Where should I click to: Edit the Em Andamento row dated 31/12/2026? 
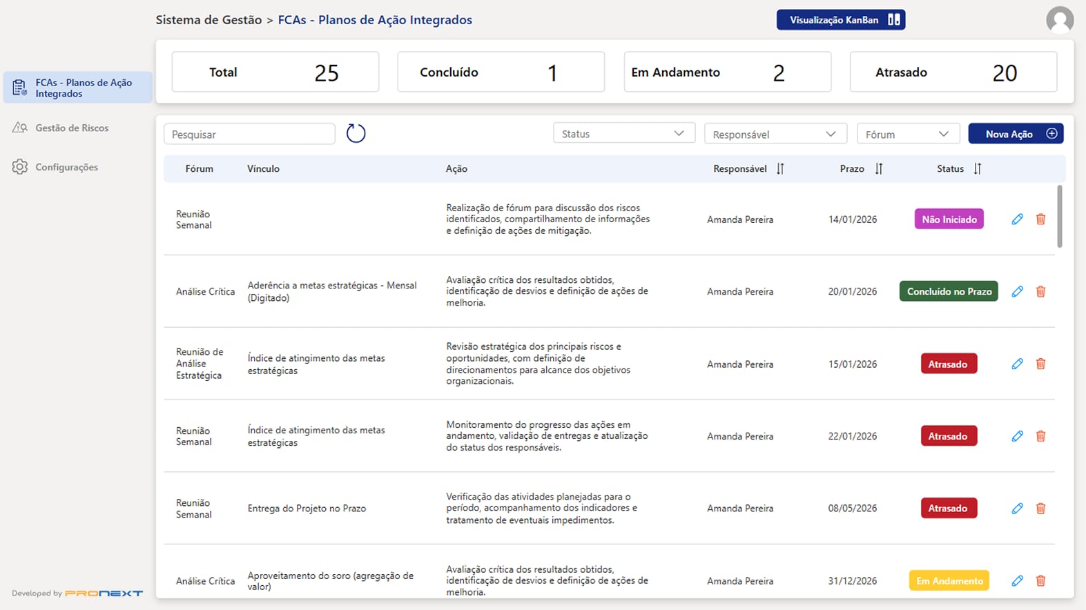tap(1017, 581)
